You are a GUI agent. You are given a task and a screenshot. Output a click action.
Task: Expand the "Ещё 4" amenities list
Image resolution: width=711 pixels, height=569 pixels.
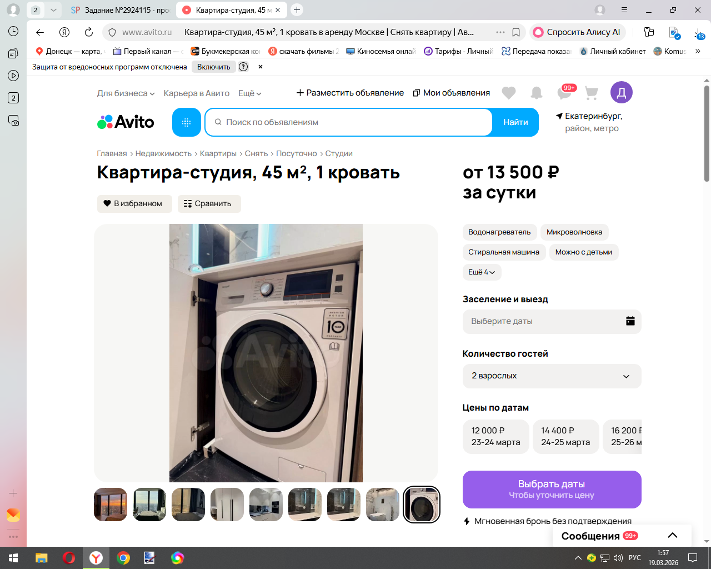coord(482,272)
